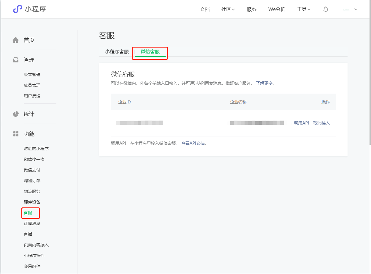The width and height of the screenshot is (371, 274).
Task: Open the notification bell icon
Action: (x=326, y=9)
